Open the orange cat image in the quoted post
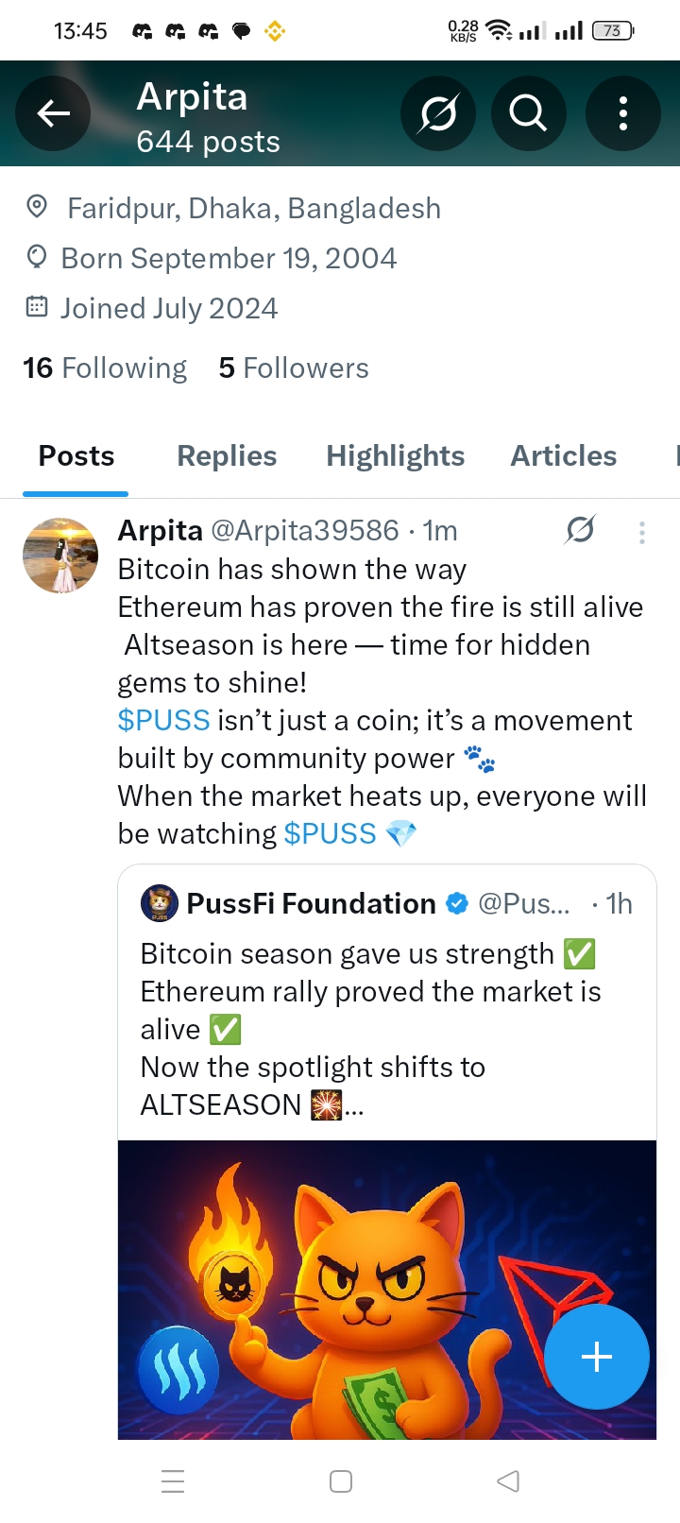The height and width of the screenshot is (1523, 680). 387,1290
